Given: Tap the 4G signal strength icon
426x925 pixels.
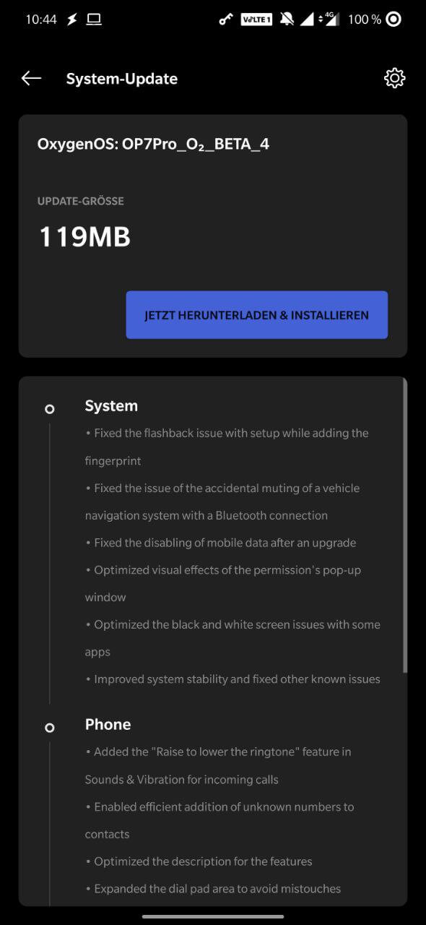Looking at the screenshot, I should (x=331, y=20).
